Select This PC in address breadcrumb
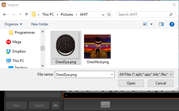This screenshot has width=179, height=111. click(x=48, y=14)
